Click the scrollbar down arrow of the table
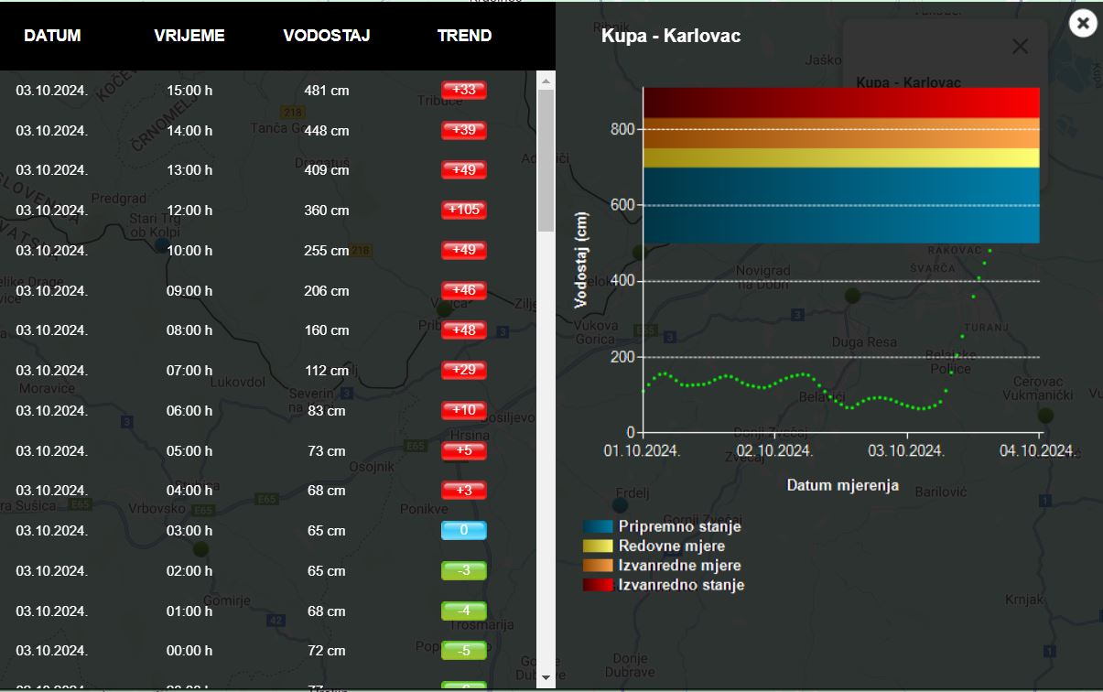1103x692 pixels. point(546,678)
